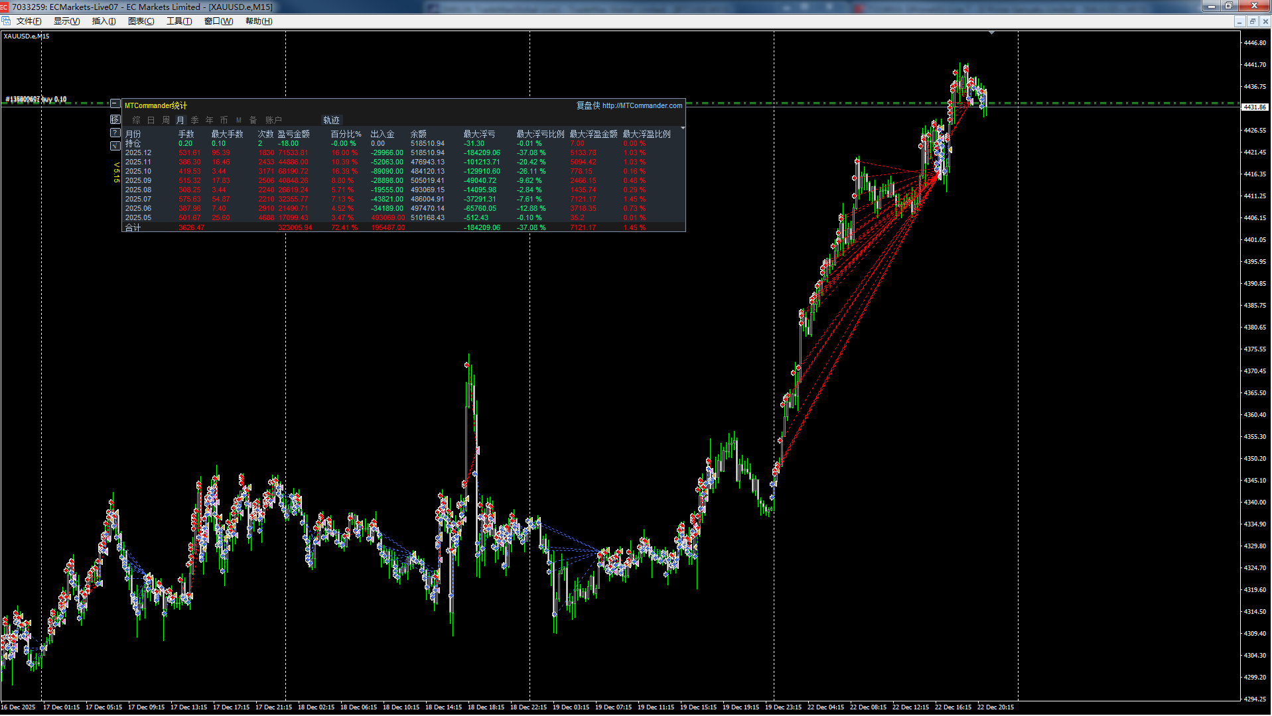Click the 2025.11 month row label
Screen dimensions: 1272x716
pyautogui.click(x=138, y=162)
